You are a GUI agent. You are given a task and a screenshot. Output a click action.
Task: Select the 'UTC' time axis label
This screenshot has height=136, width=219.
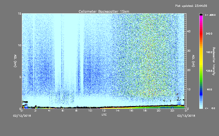click(104, 115)
